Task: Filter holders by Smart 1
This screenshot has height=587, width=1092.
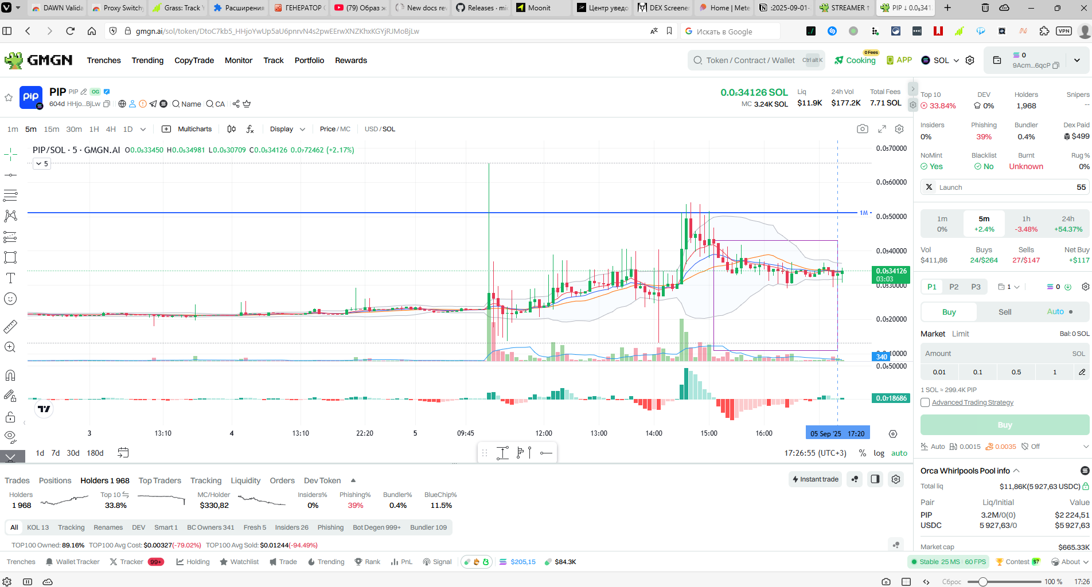Action: point(166,527)
